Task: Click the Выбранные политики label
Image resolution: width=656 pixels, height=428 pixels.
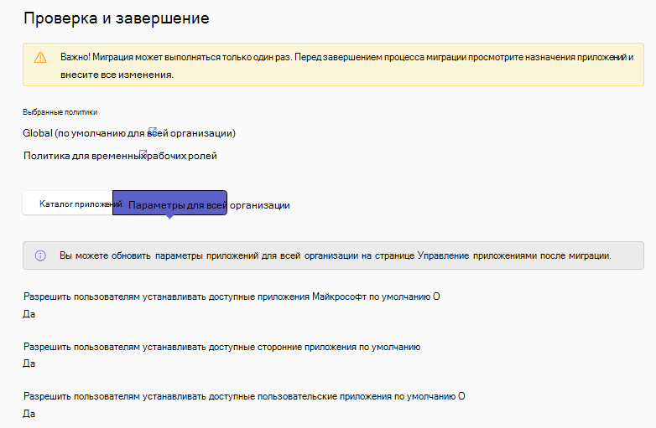Action: pyautogui.click(x=60, y=112)
